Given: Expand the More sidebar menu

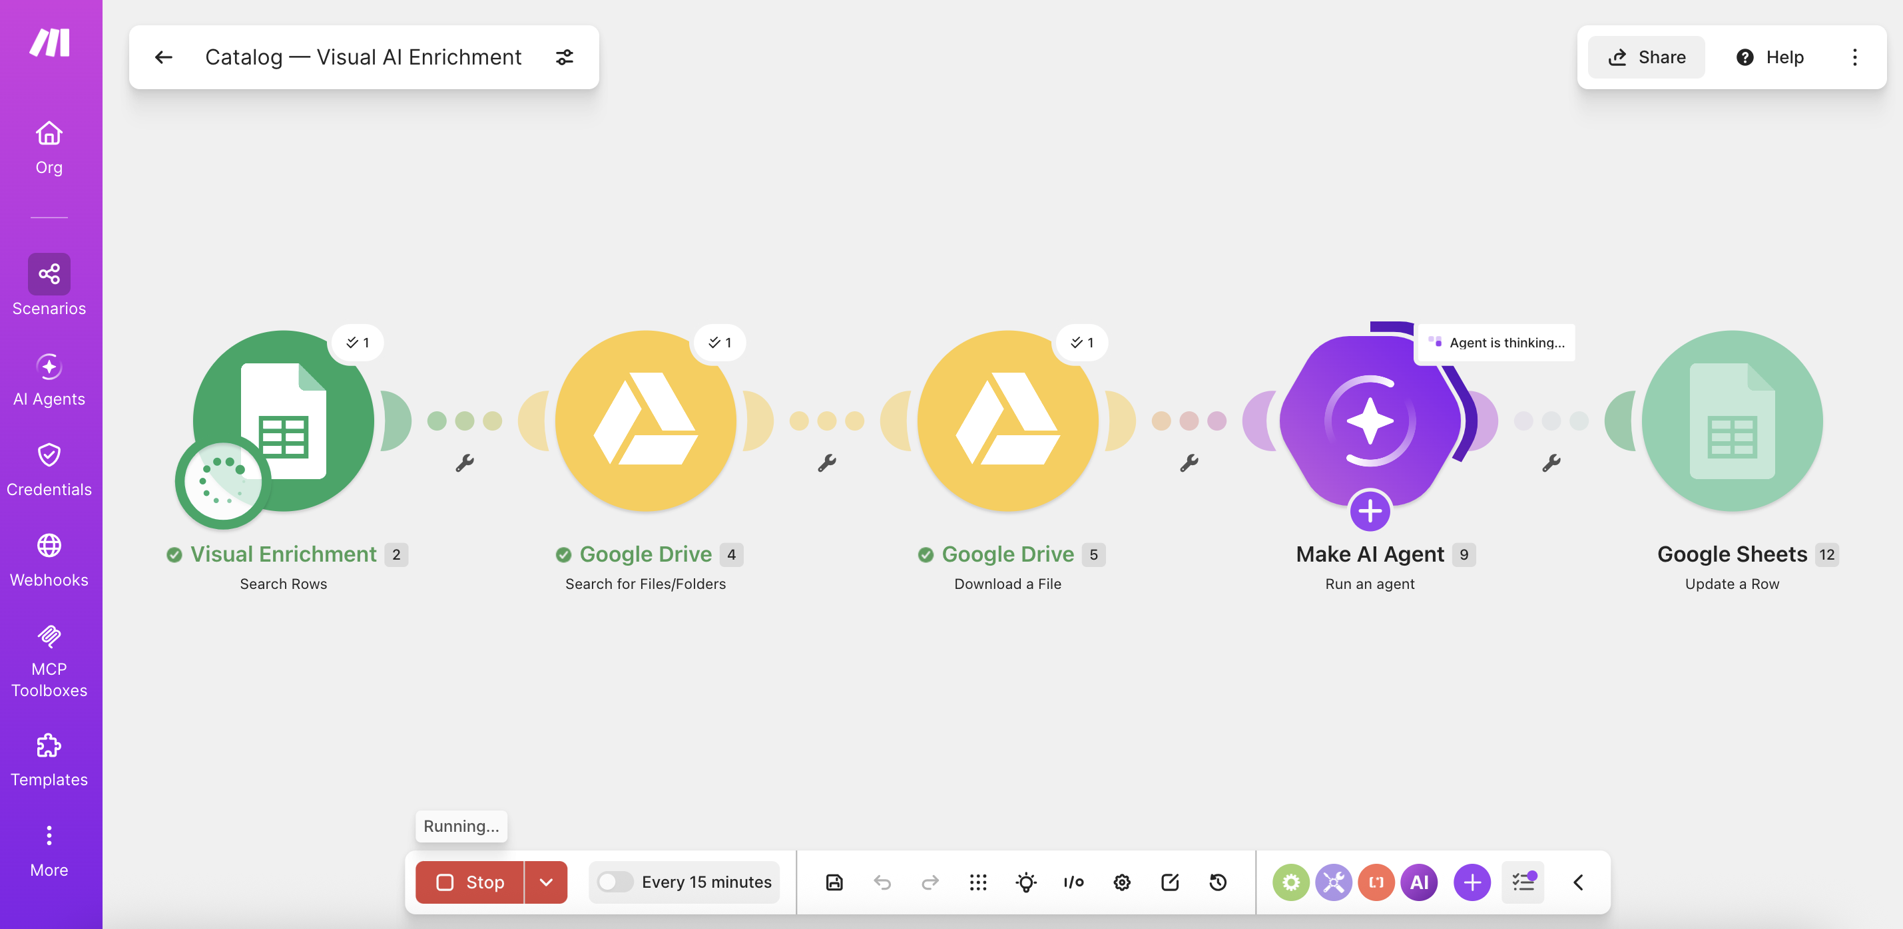Looking at the screenshot, I should pos(49,850).
